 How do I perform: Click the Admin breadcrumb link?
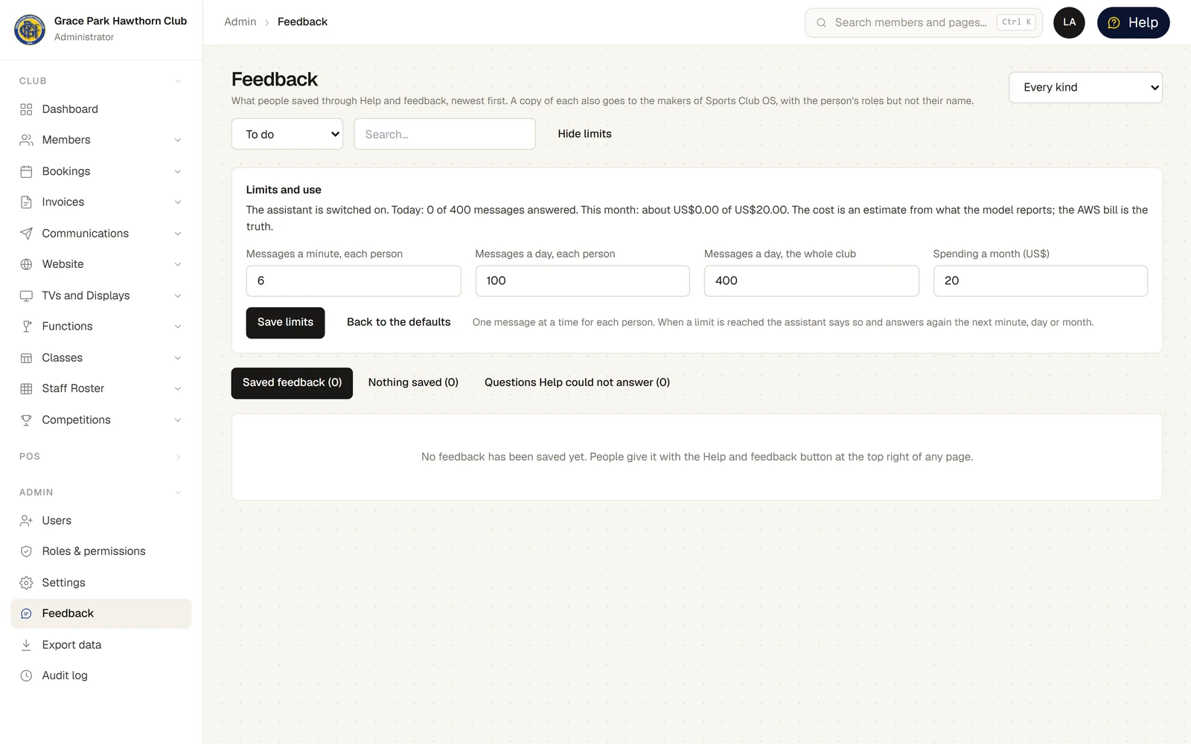pyautogui.click(x=240, y=22)
